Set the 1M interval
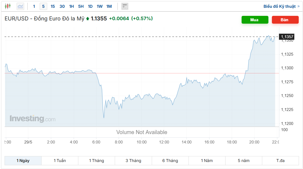The height and width of the screenshot is (169, 303). [x=109, y=6]
